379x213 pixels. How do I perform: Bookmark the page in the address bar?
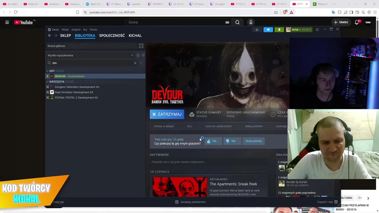(x=78, y=12)
